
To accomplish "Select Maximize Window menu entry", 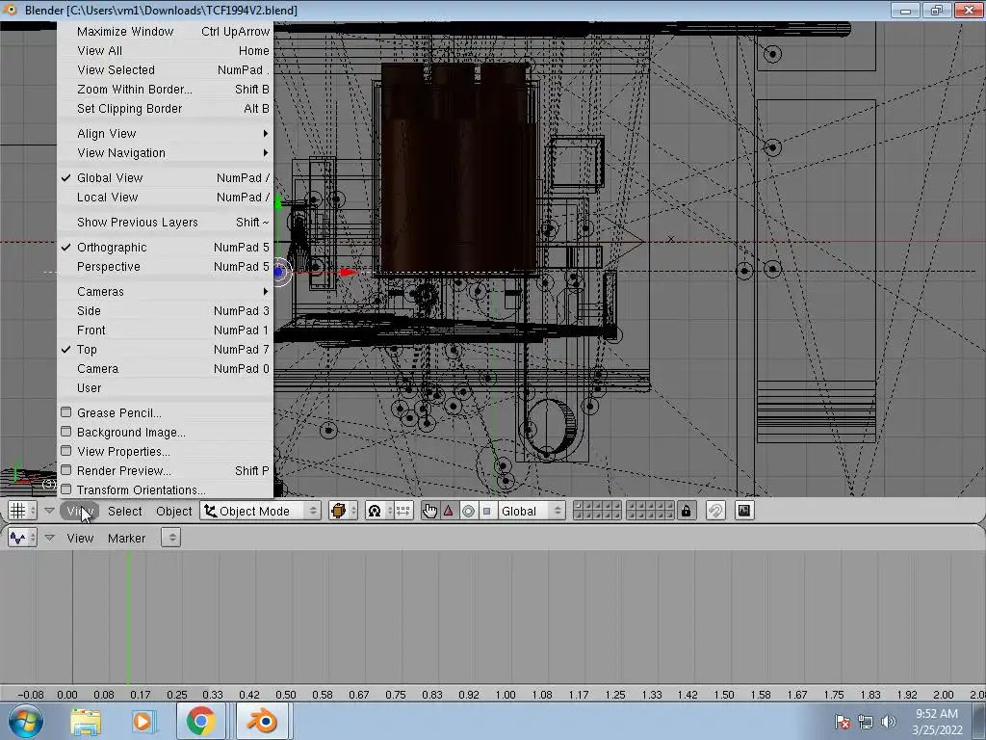I will pos(165,32).
